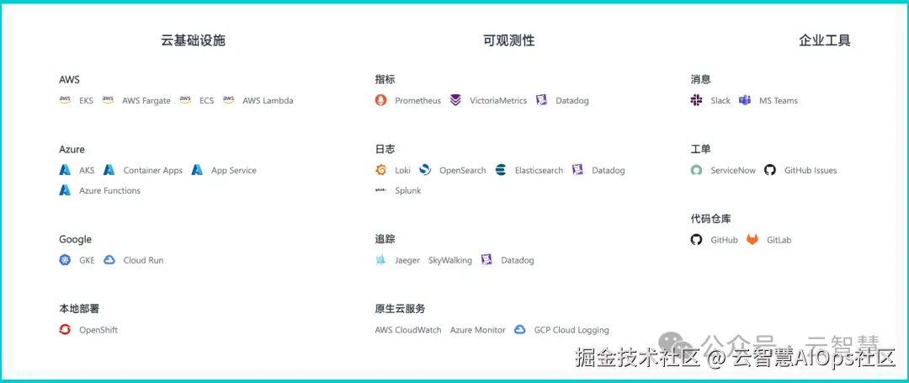
Task: Click the GKE Kubernetes hexagon icon
Action: pos(65,259)
